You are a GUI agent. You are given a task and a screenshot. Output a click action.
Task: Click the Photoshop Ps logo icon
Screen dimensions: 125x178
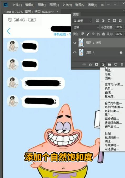[x=6, y=5]
